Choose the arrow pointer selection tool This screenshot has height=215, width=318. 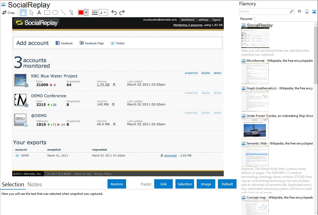[x=31, y=12]
